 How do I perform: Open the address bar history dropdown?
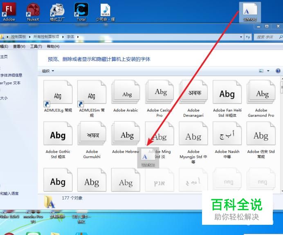(x=241, y=37)
